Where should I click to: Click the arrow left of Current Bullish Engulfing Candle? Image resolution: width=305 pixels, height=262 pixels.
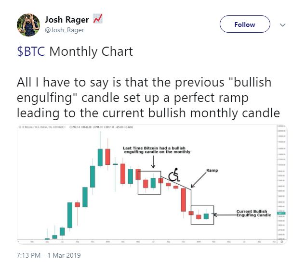225,215
